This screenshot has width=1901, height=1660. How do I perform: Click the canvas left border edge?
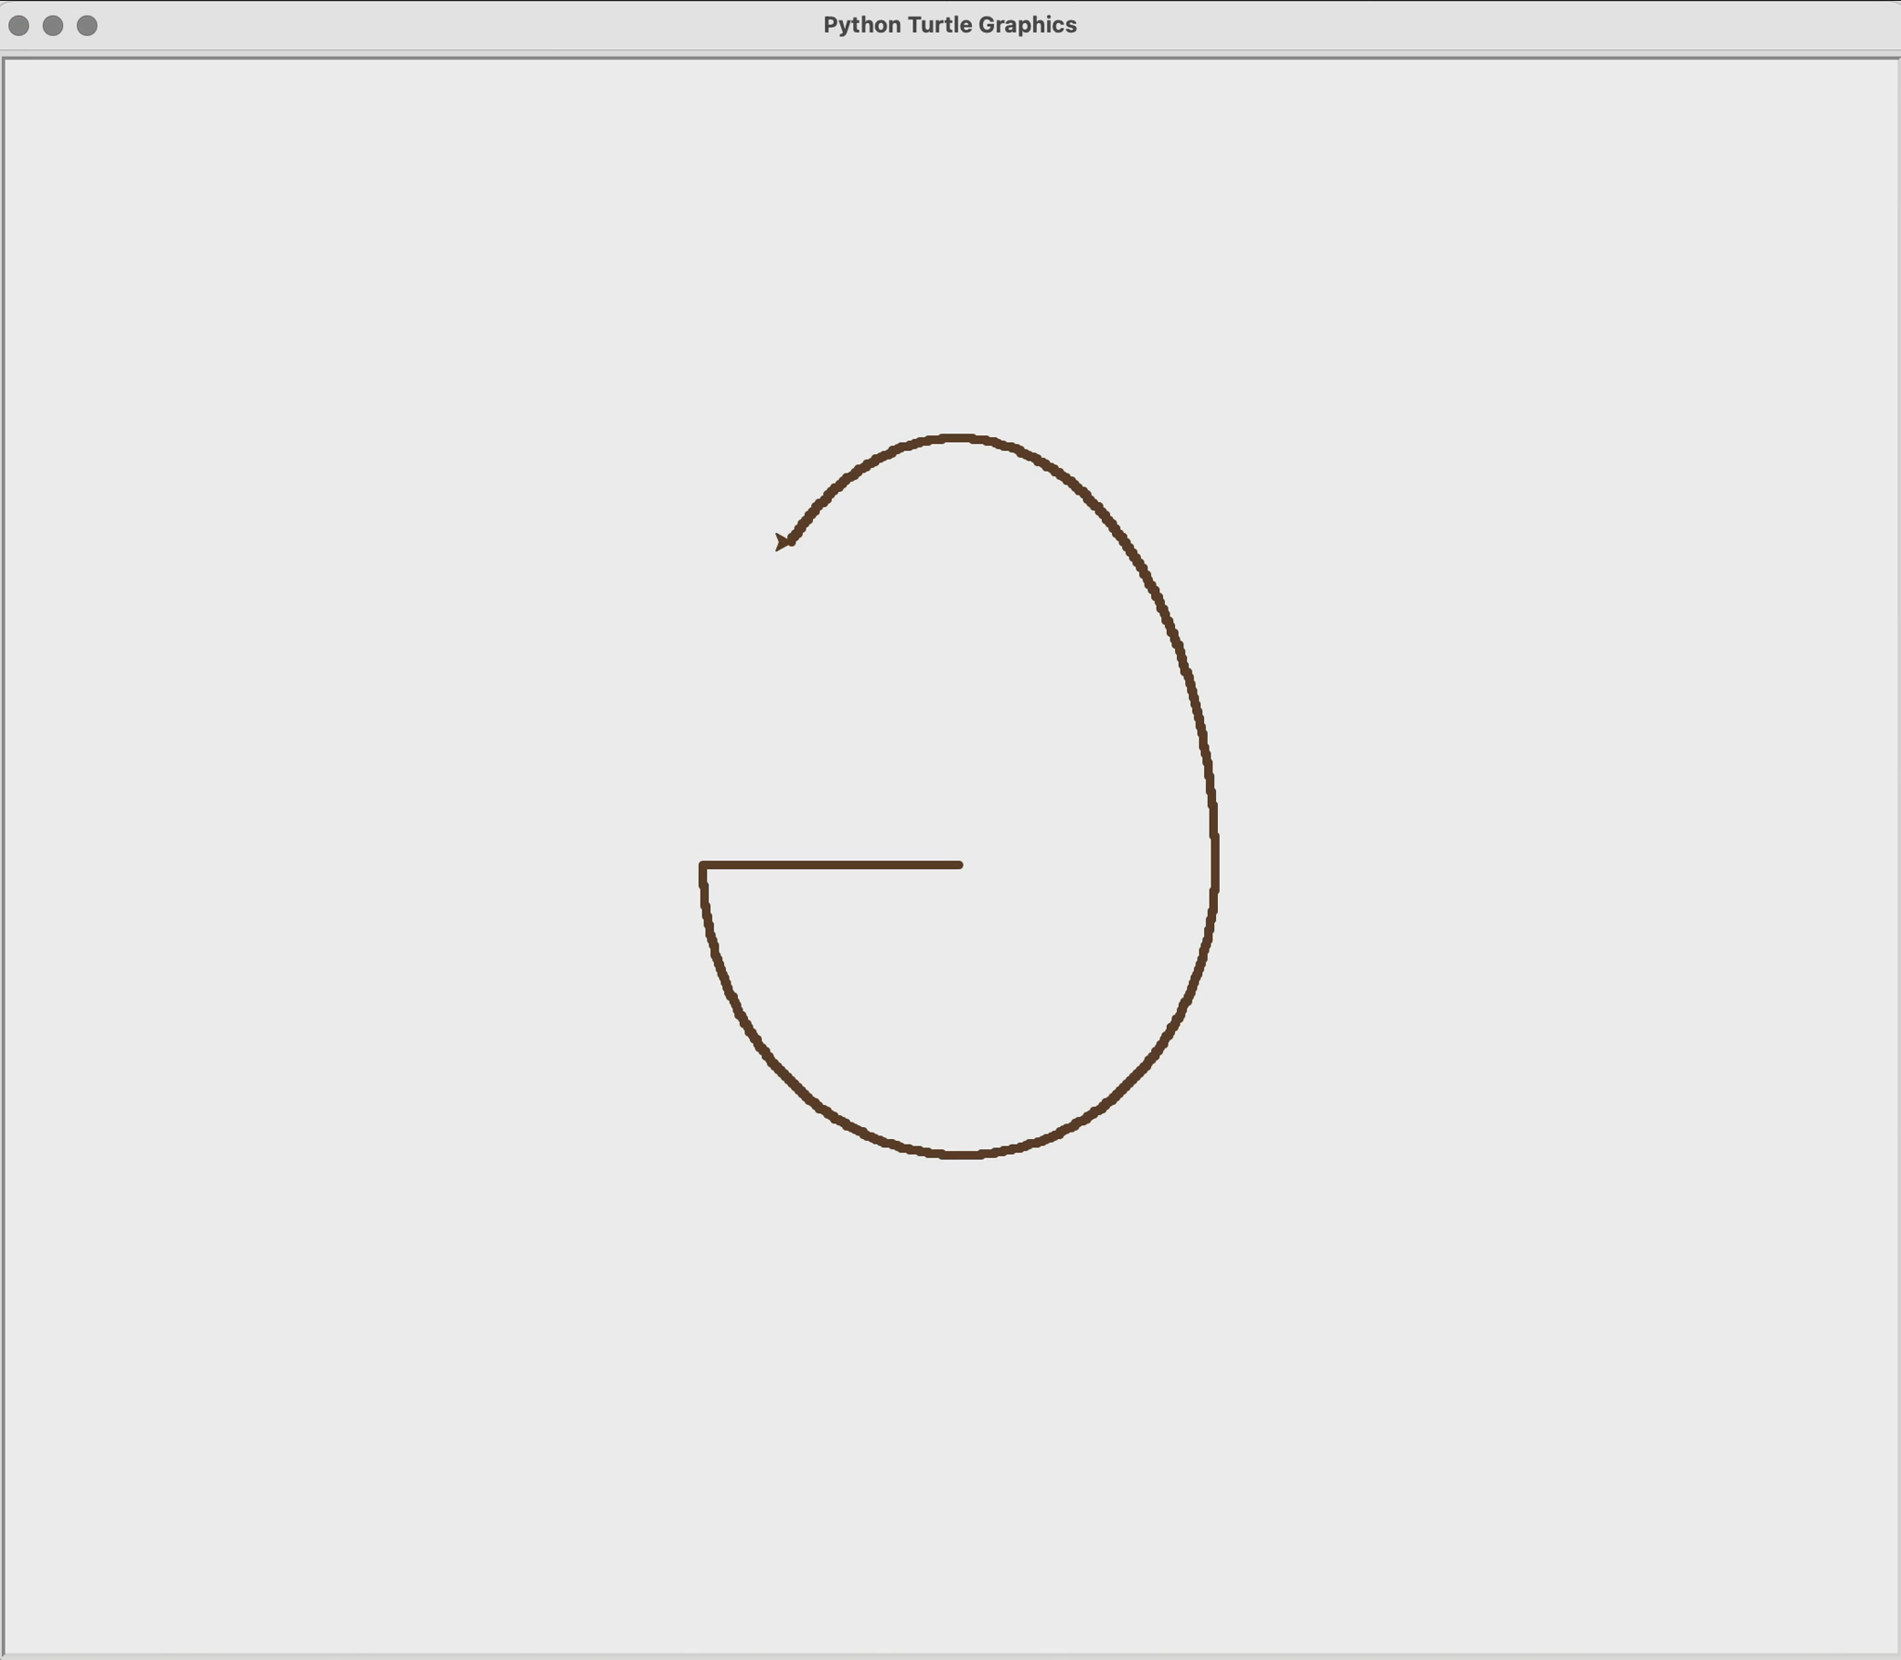click(x=4, y=836)
